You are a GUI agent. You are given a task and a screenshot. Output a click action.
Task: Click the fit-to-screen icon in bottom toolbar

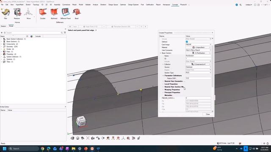click(x=88, y=138)
